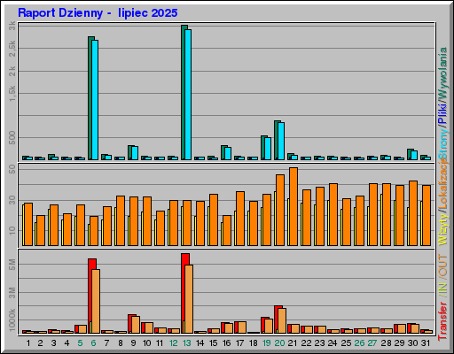
Task: Click the orange bar for day 30 in middle chart
Action: pyautogui.click(x=413, y=213)
